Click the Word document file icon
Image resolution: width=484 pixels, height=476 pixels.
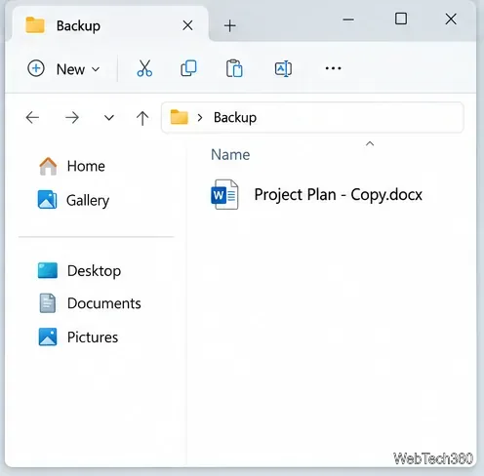224,194
